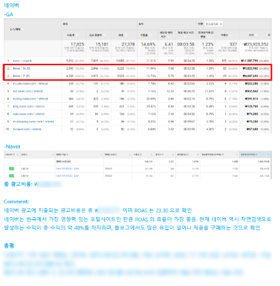
Task: Click total revenue ₩23,920,352
Action: click(x=256, y=45)
